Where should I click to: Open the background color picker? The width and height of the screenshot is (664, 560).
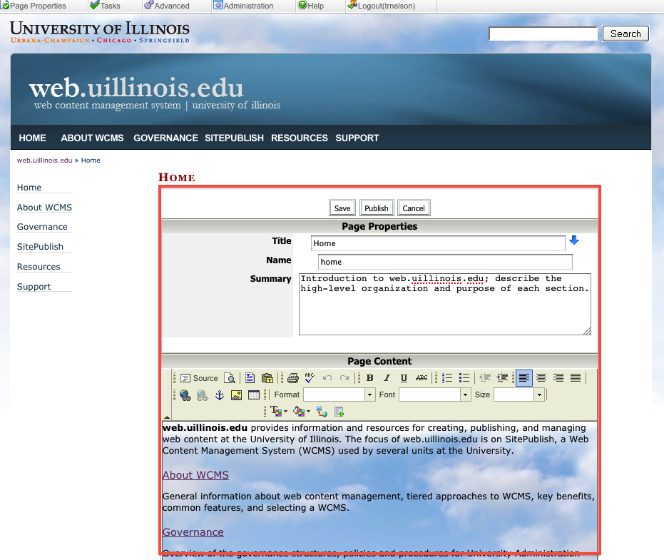click(x=302, y=412)
